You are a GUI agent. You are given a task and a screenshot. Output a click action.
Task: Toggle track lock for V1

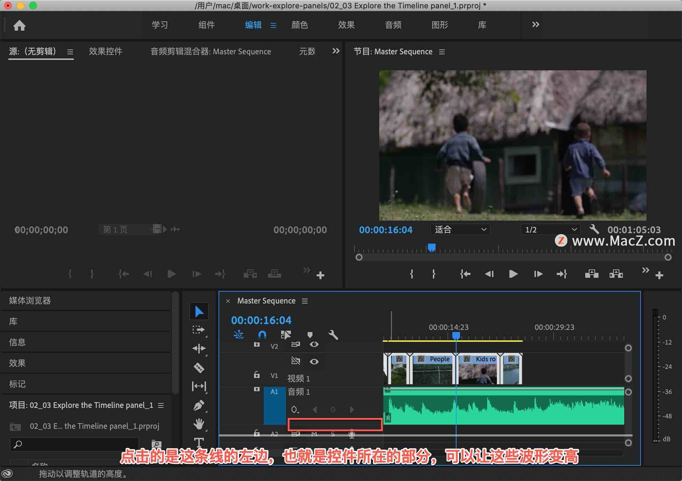point(256,375)
